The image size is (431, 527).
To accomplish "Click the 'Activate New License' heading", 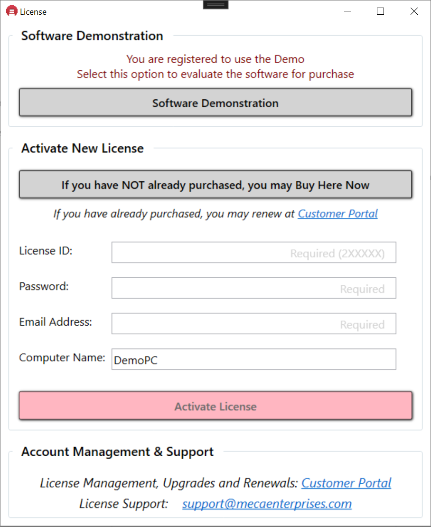I will point(82,148).
